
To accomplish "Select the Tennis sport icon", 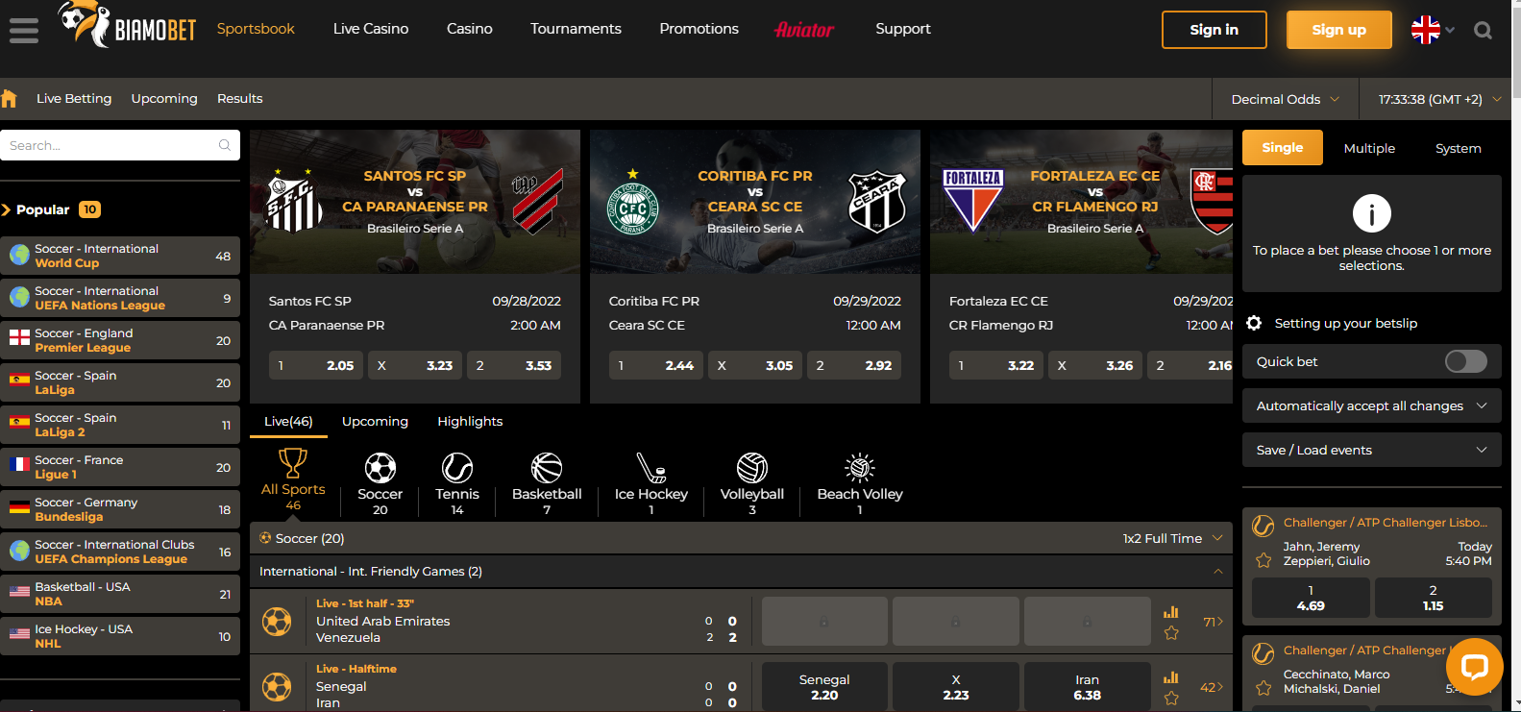I will click(457, 468).
